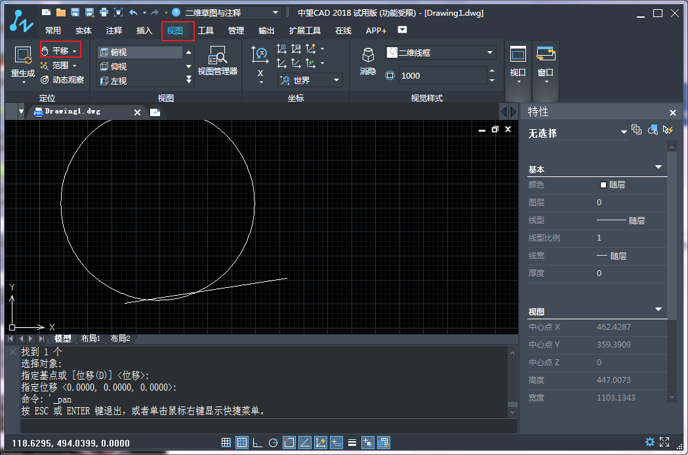Enable polar tracking in the status bar
This screenshot has width=688, height=455.
click(x=273, y=443)
